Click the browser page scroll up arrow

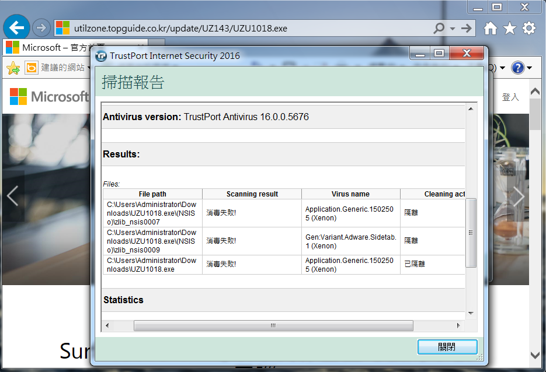click(535, 92)
